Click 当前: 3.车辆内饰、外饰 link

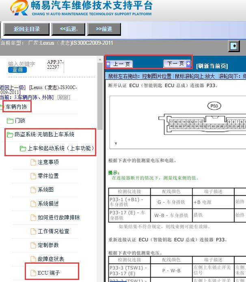click(x=27, y=98)
